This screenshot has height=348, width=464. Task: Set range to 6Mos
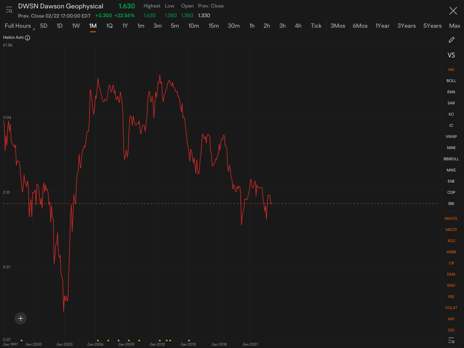360,26
